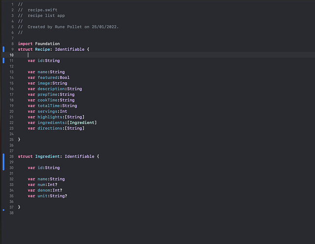Click the Identifiable type on the Recipe struct

pos(70,49)
